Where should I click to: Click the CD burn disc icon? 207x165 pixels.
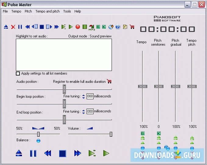point(111,27)
